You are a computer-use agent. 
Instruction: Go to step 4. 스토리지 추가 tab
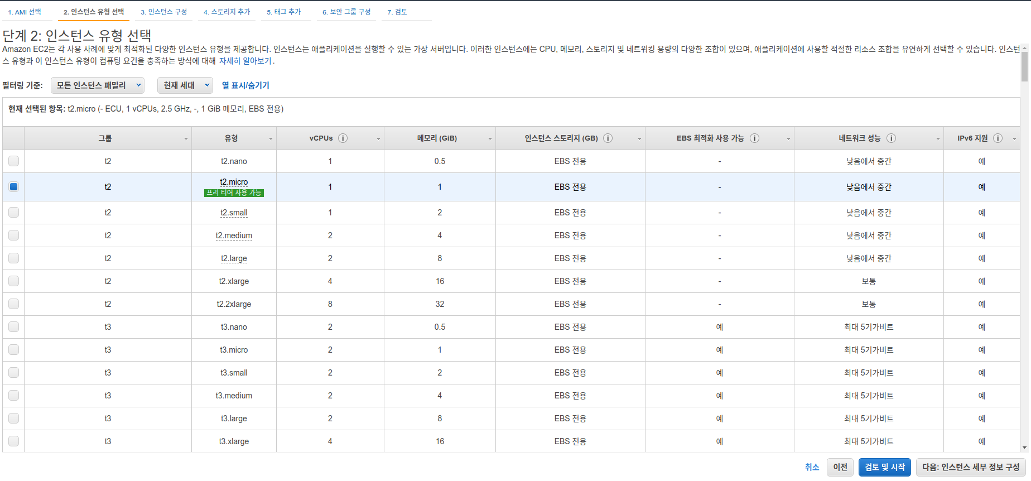coord(227,12)
